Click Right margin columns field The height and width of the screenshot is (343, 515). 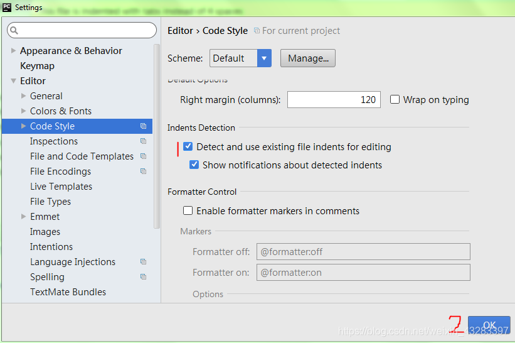(x=334, y=100)
